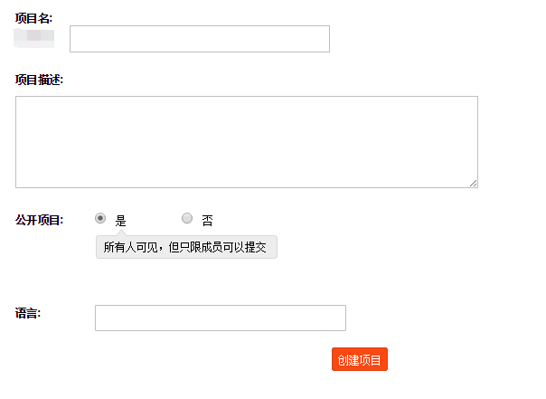This screenshot has width=546, height=399.
Task: Click the 所有人可见 tooltip bubble
Action: (186, 247)
